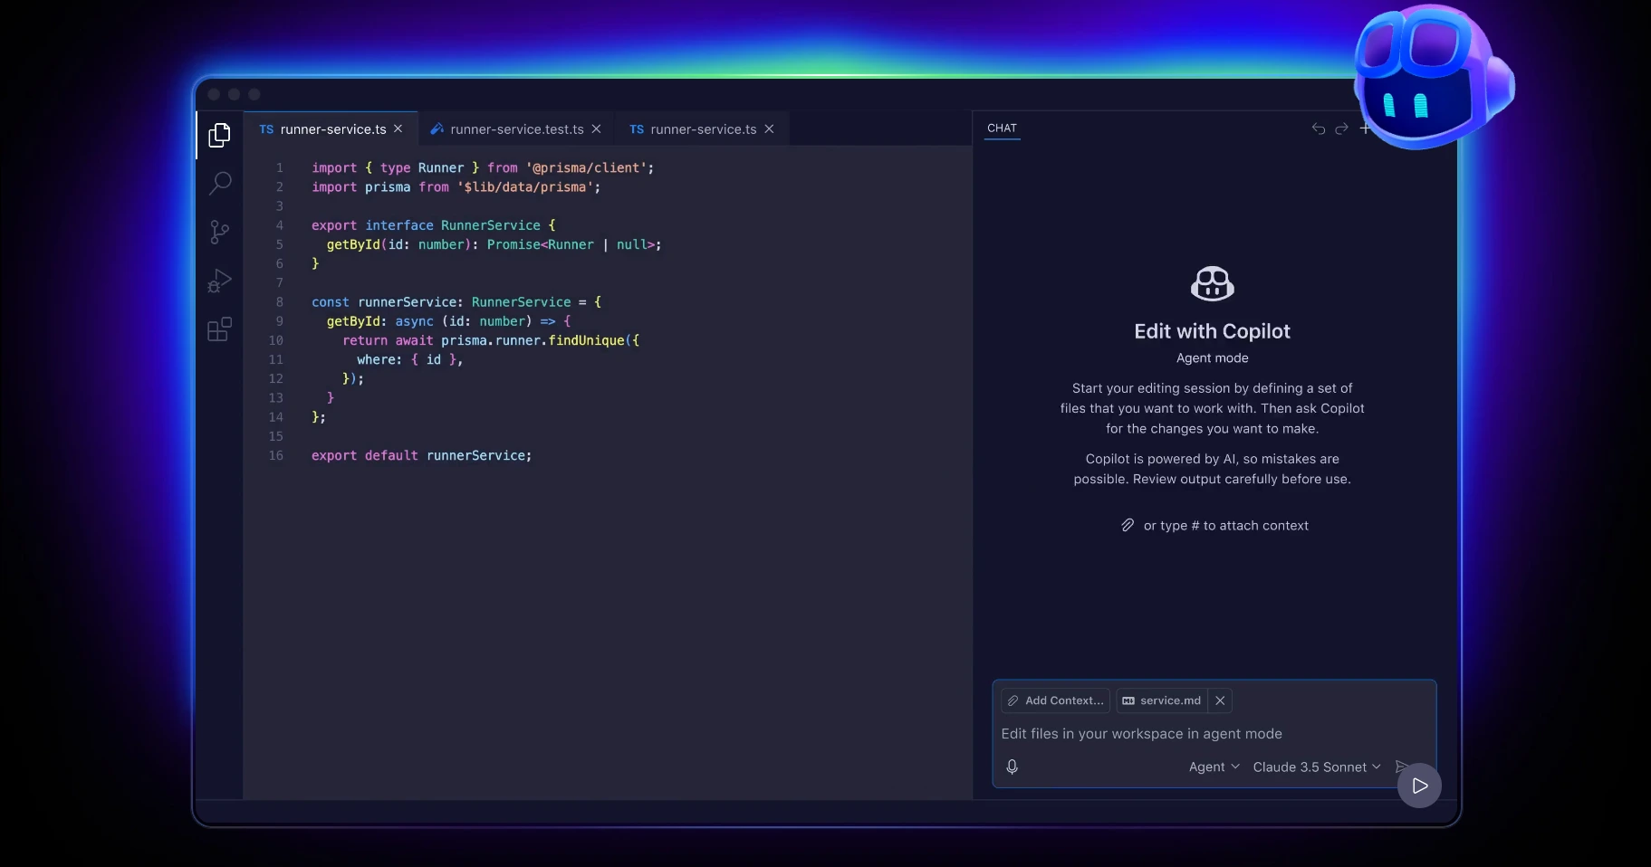Open the Claude 3.5 Sonnet model dropdown
This screenshot has height=867, width=1651.
point(1317,767)
